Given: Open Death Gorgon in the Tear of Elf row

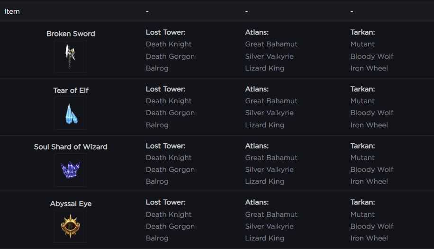Looking at the screenshot, I should (x=170, y=113).
